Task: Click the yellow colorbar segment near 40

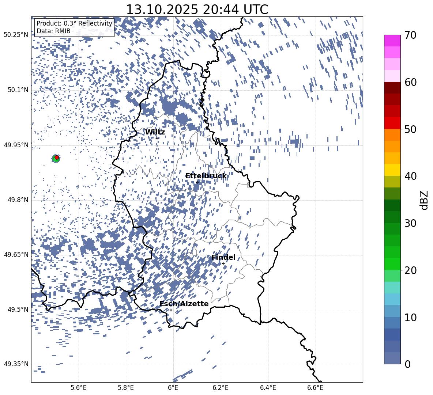Action: click(392, 170)
